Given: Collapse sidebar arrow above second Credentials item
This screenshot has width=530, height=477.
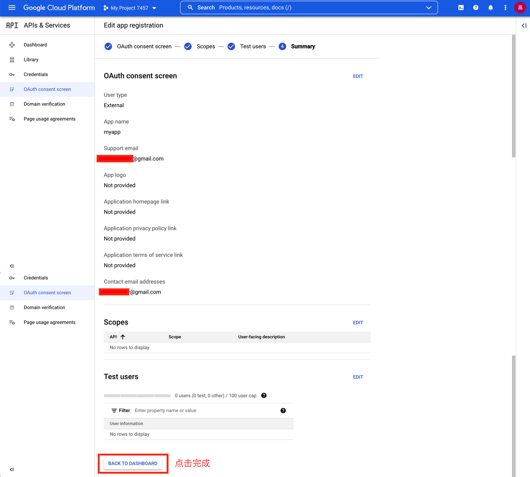Looking at the screenshot, I should (x=12, y=266).
